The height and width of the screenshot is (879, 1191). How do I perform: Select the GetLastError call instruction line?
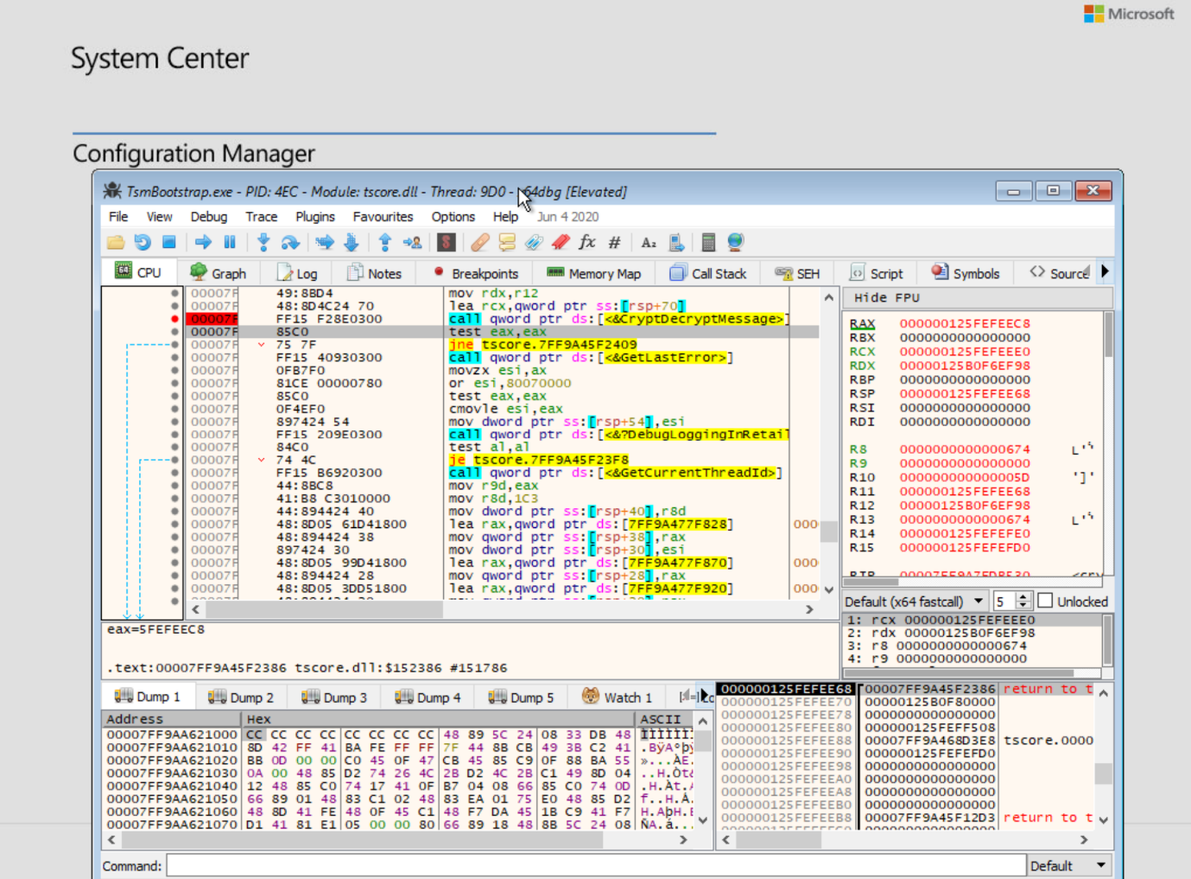coord(503,357)
